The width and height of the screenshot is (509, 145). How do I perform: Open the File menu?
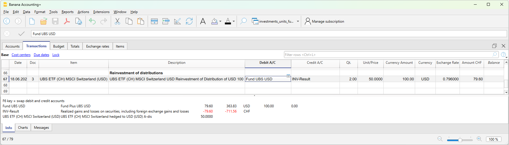pyautogui.click(x=6, y=12)
